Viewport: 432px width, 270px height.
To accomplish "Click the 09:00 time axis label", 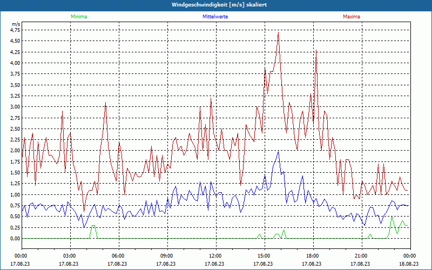I will 166,256.
